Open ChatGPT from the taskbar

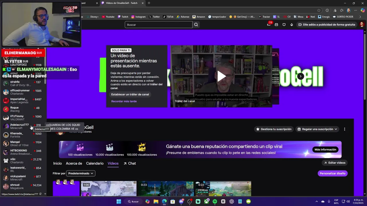(x=232, y=201)
